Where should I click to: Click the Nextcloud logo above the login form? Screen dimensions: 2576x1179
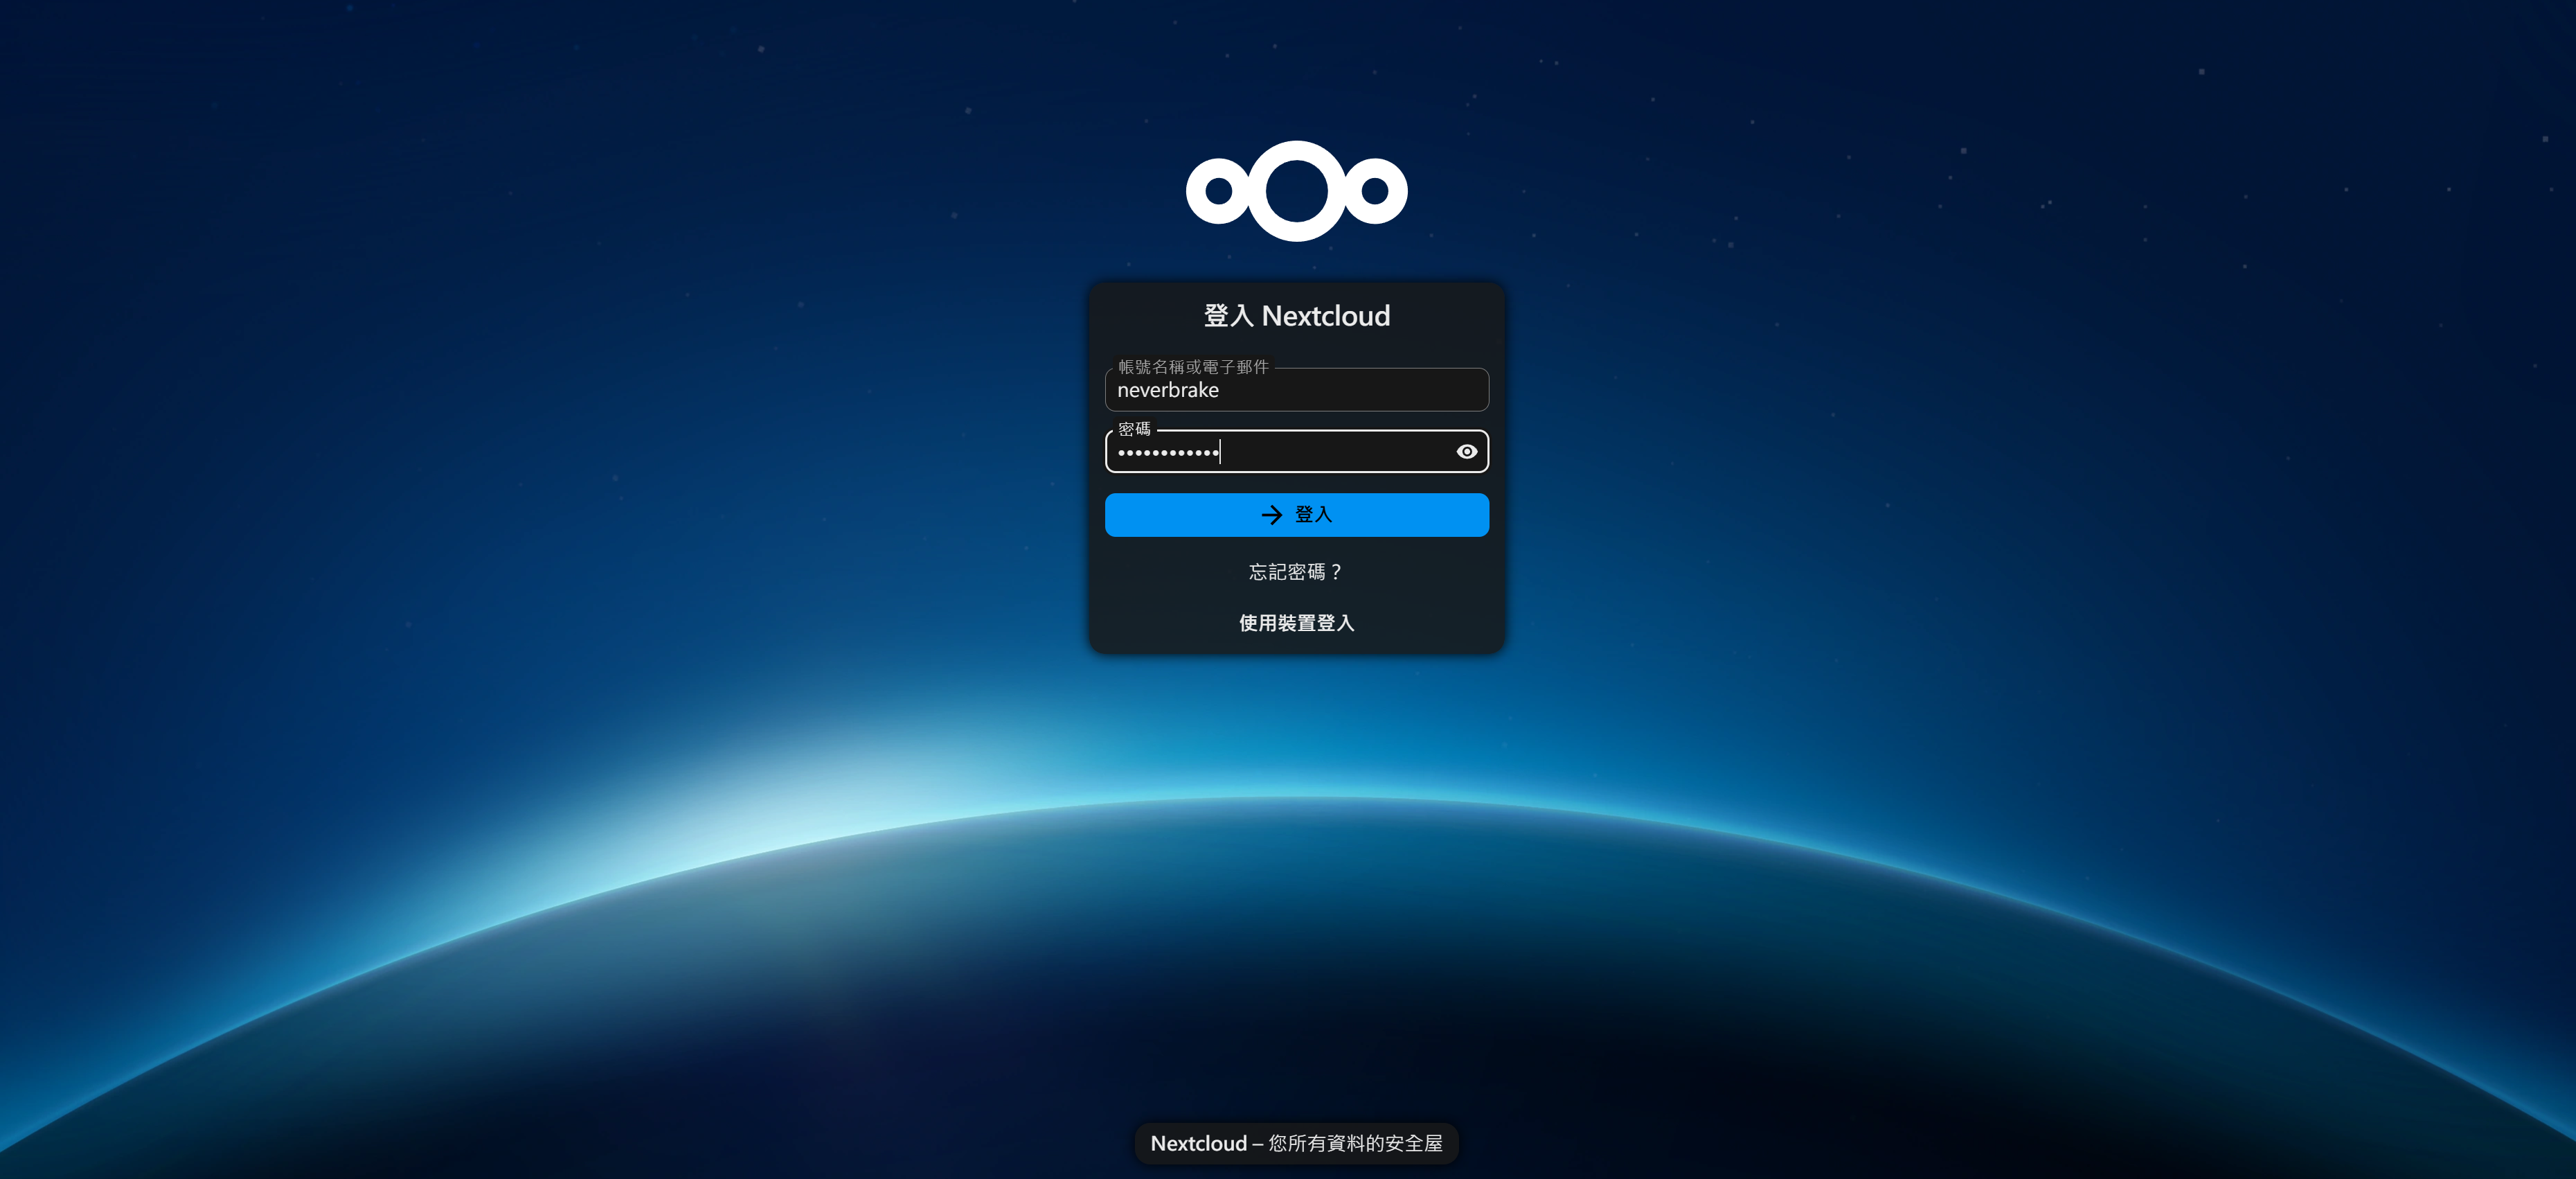pos(1296,191)
